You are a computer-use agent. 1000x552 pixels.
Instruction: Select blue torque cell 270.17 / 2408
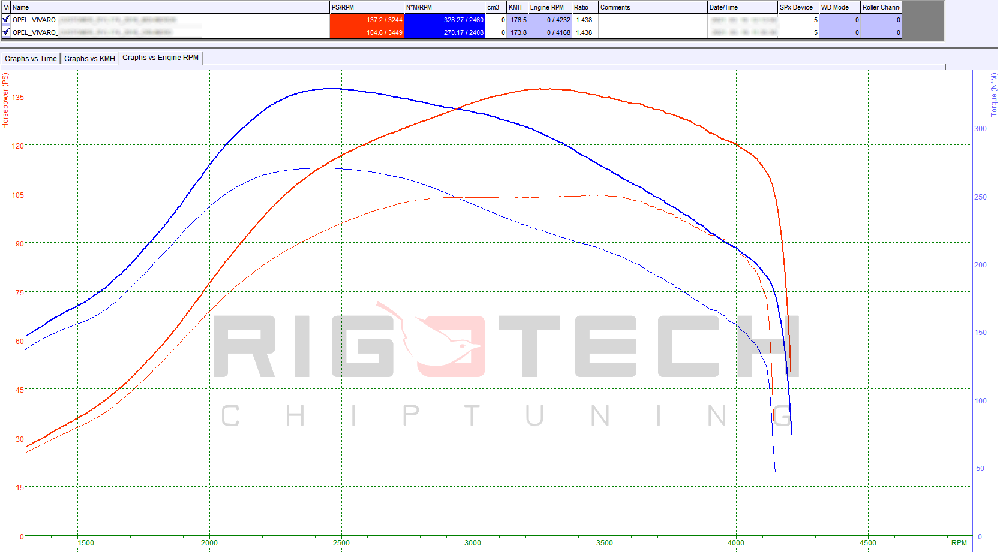445,32
